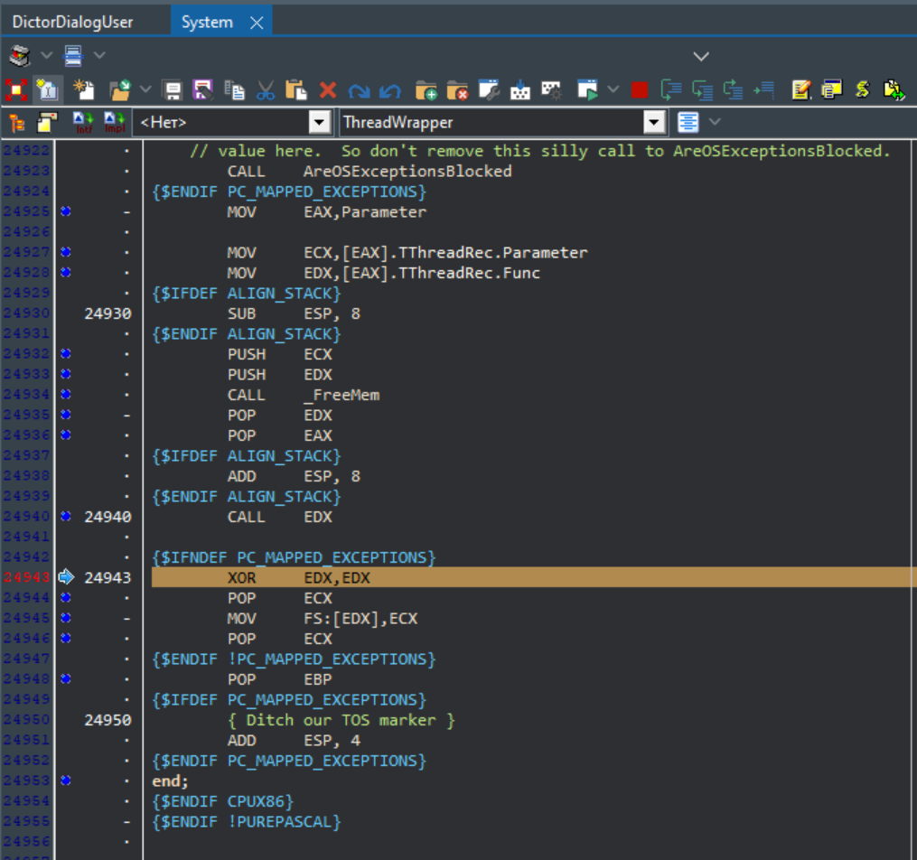Image resolution: width=917 pixels, height=860 pixels.
Task: Toggle breakpoint on line 24940 CALL EDX
Action: point(66,516)
